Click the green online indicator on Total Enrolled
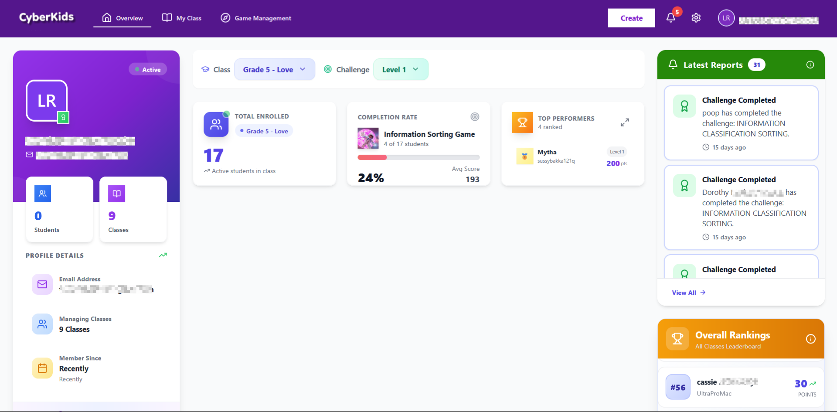Image resolution: width=837 pixels, height=412 pixels. 227,114
